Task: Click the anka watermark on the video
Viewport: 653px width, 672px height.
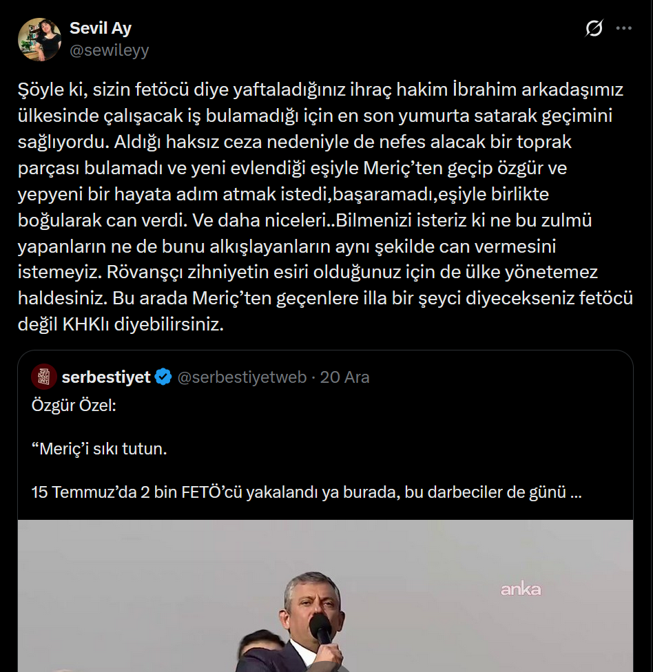Action: [x=520, y=589]
